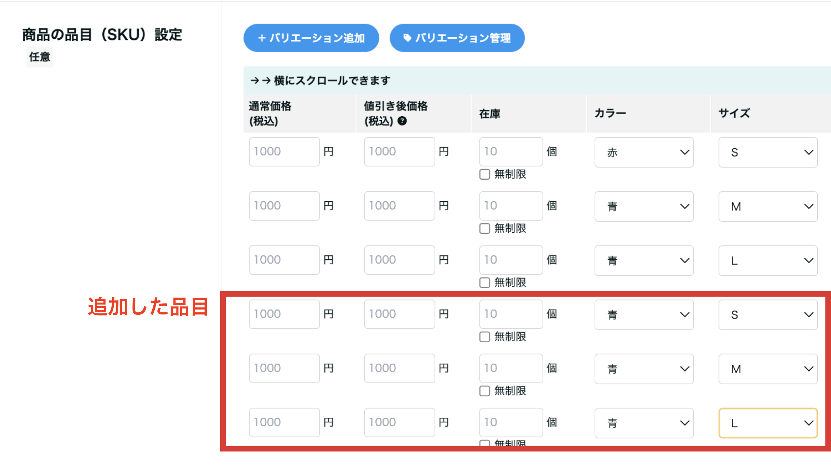Toggle 無制限 checkbox in the 赤 S row

pos(484,174)
